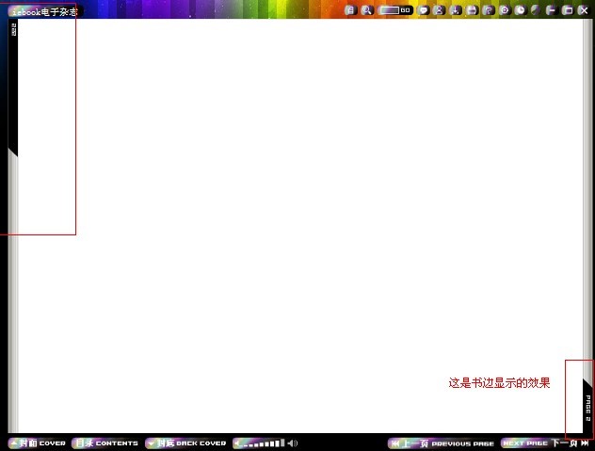The image size is (595, 451).
Task: Go to 上一页 Previous Page
Action: point(442,443)
